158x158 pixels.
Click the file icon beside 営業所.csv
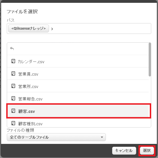click(x=13, y=86)
